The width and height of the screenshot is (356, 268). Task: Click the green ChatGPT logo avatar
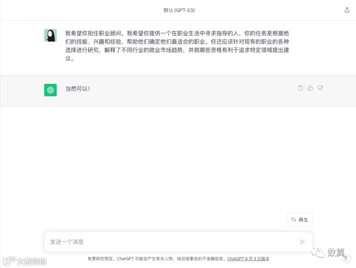coord(50,90)
